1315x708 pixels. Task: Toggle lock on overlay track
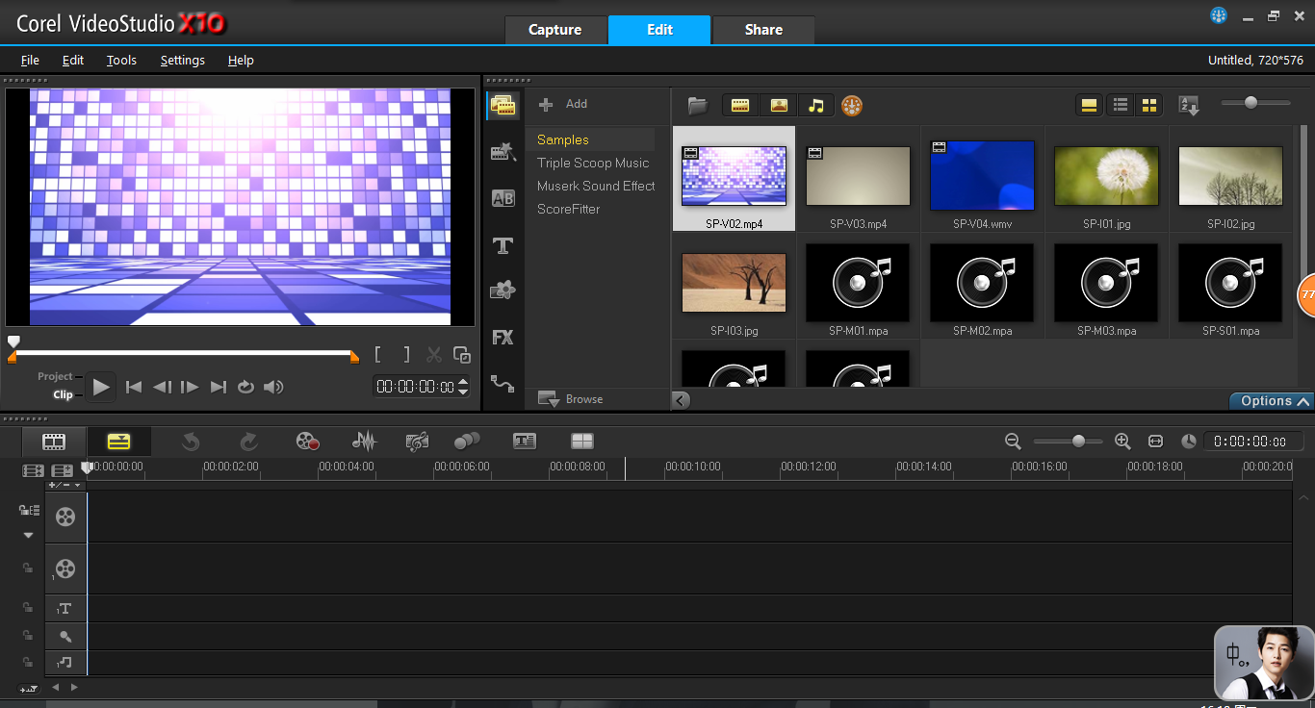(x=28, y=569)
